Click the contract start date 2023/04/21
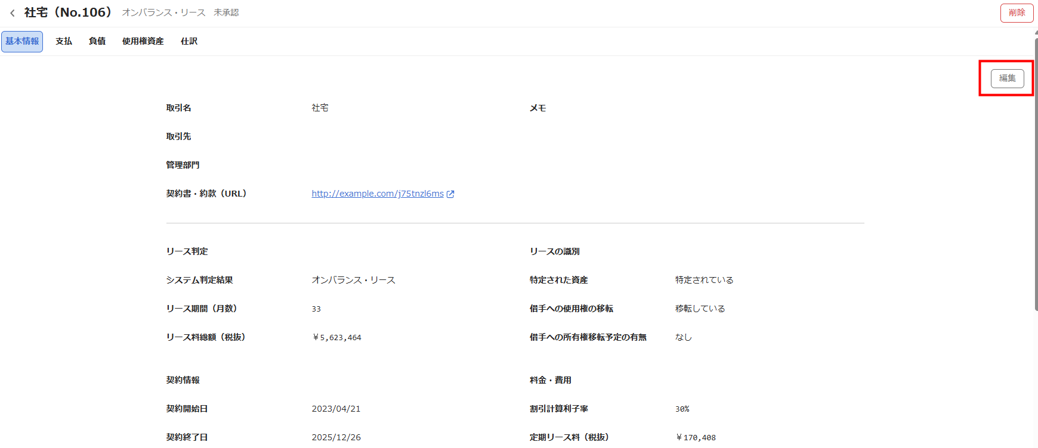Viewport: 1038px width, 448px height. 336,409
